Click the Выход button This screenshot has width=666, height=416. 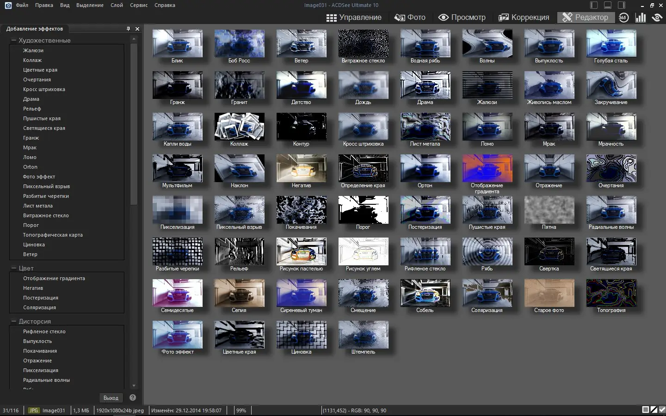pos(111,398)
